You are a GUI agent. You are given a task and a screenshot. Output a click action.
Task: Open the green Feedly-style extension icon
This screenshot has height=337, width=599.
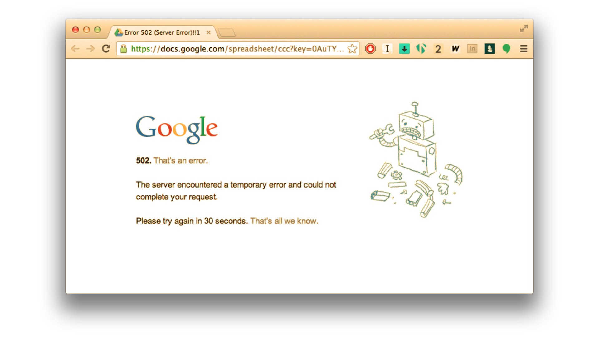[x=421, y=49]
